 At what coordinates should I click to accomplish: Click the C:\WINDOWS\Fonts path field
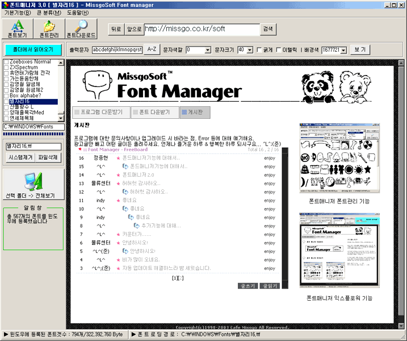[x=33, y=127]
